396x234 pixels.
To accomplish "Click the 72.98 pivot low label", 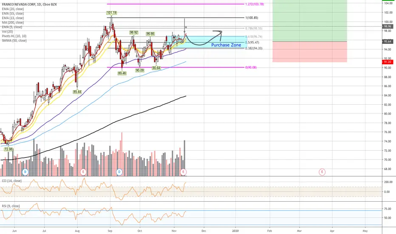I will tap(8, 149).
